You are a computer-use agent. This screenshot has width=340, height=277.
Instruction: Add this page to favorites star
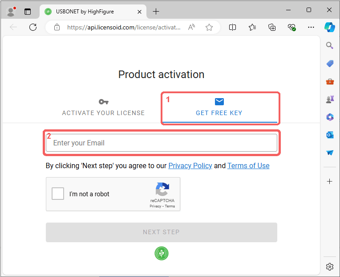click(x=209, y=27)
